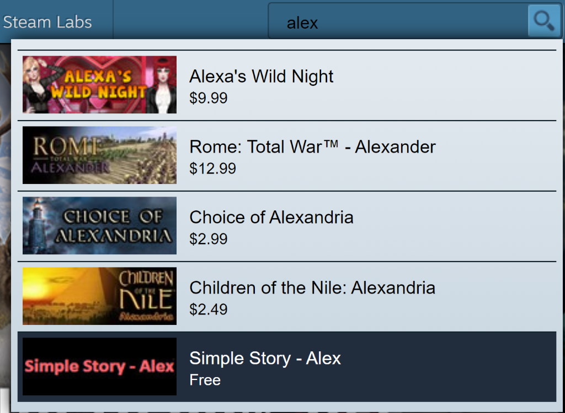The width and height of the screenshot is (565, 413).
Task: Open "Rome: Total War™ - Alexander" title link
Action: 312,146
